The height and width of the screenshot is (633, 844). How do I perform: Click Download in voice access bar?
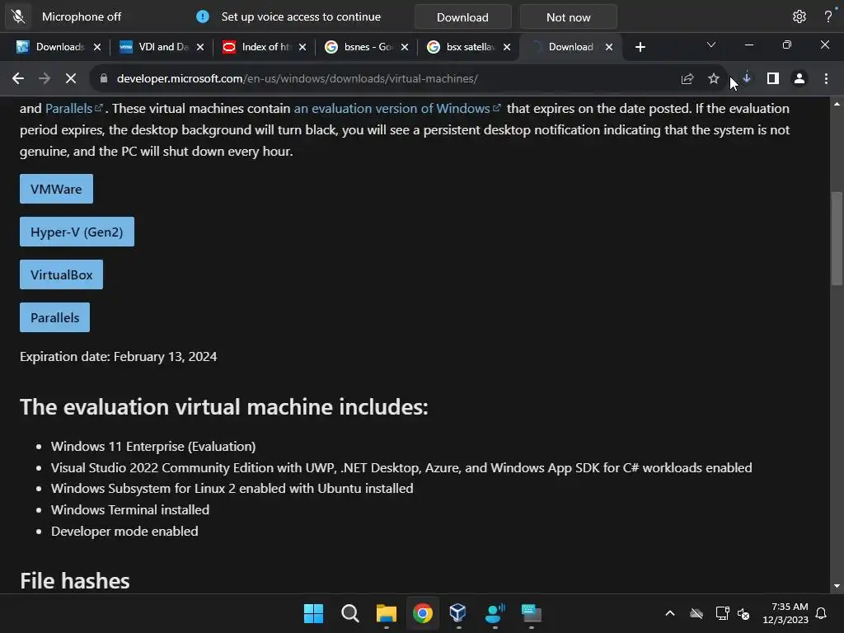[x=462, y=17]
